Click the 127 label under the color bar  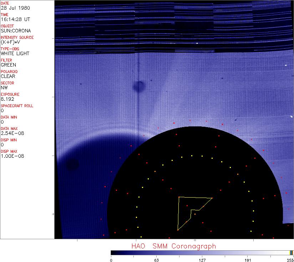coord(202,260)
